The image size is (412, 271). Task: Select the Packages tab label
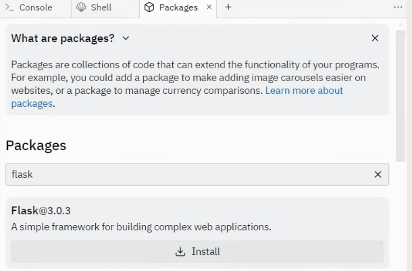pyautogui.click(x=178, y=7)
